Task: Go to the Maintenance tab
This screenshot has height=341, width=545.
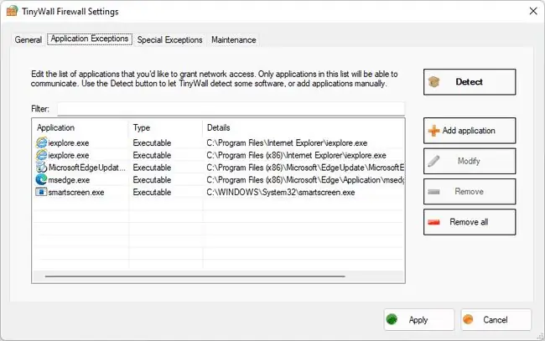Action: [x=234, y=40]
